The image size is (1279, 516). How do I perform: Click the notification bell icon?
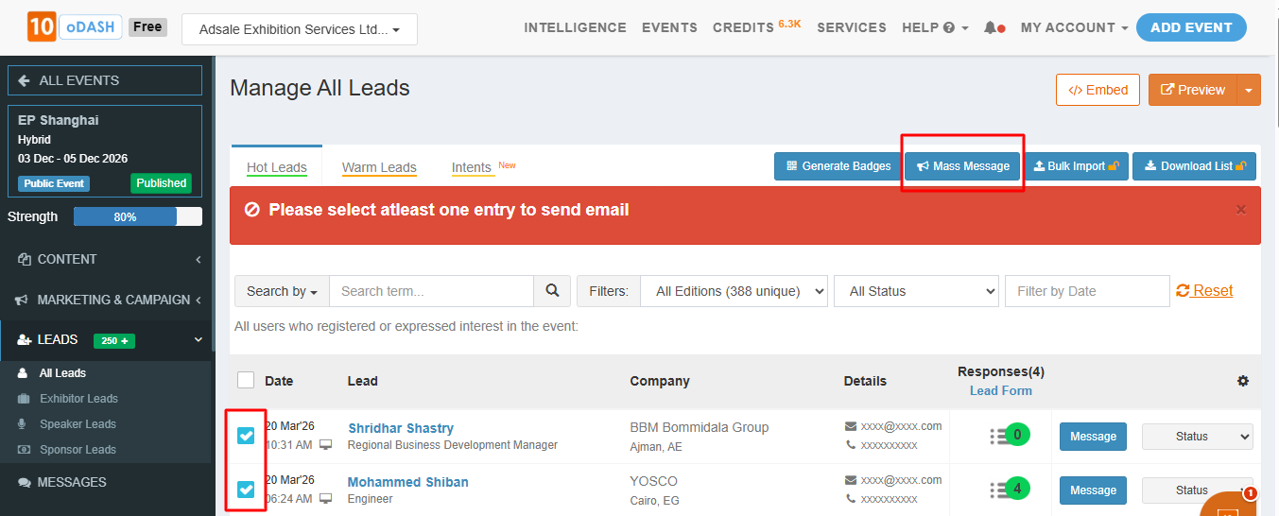pyautogui.click(x=990, y=28)
